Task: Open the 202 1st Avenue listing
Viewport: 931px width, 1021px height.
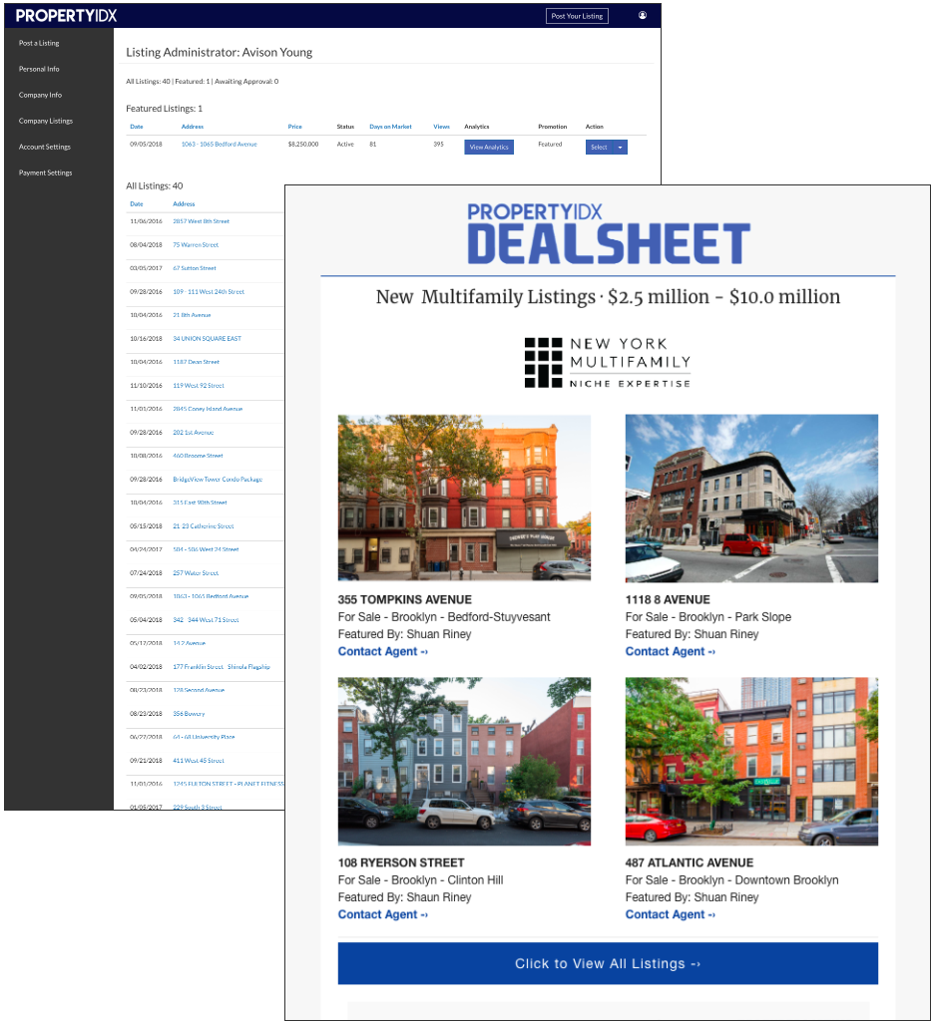Action: (x=193, y=433)
